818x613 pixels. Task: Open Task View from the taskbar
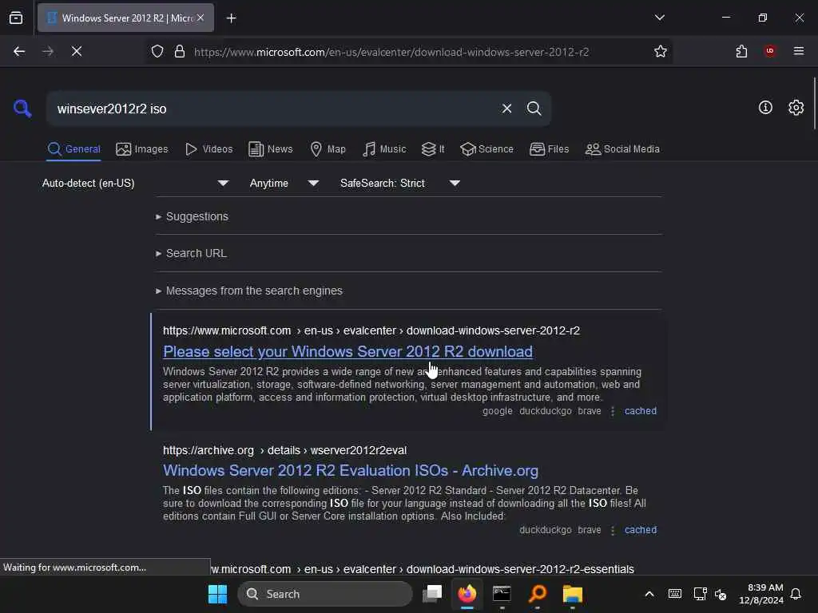432,594
